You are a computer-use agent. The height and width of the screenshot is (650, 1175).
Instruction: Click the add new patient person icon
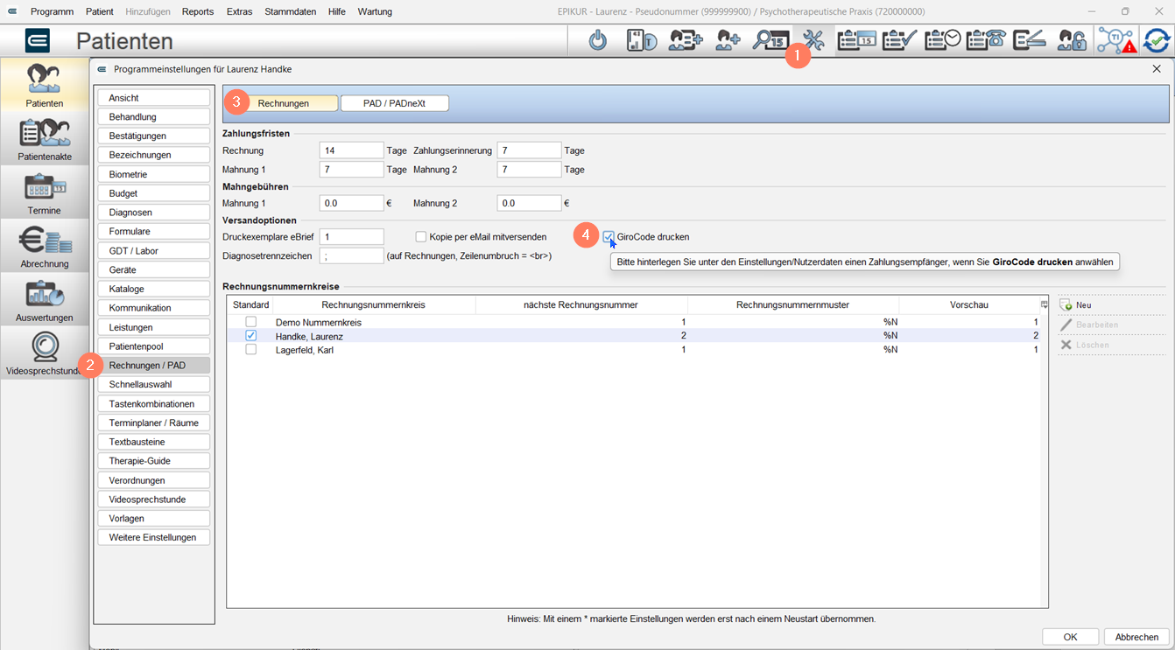tap(728, 40)
